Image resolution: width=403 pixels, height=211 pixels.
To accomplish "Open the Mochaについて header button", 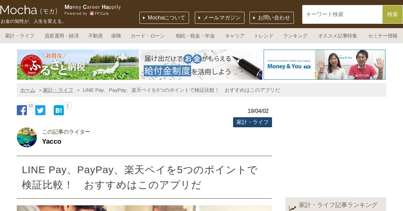I will point(164,18).
